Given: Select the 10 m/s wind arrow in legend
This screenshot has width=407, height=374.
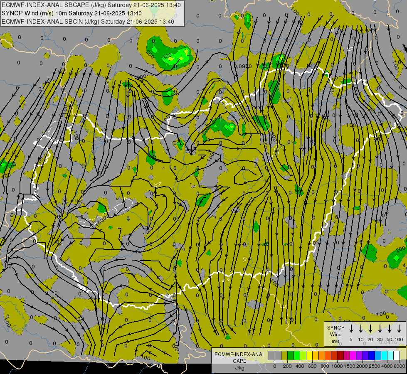Looking at the screenshot, I should tap(360, 329).
